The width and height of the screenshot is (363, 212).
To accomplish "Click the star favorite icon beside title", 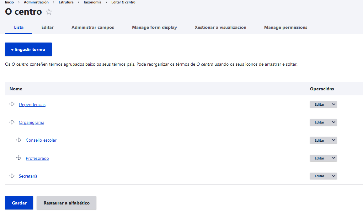I will point(49,12).
